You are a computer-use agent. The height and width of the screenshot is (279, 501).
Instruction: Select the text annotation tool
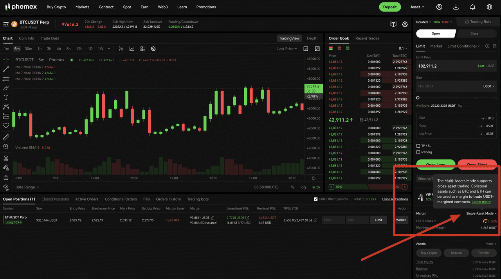[6, 97]
